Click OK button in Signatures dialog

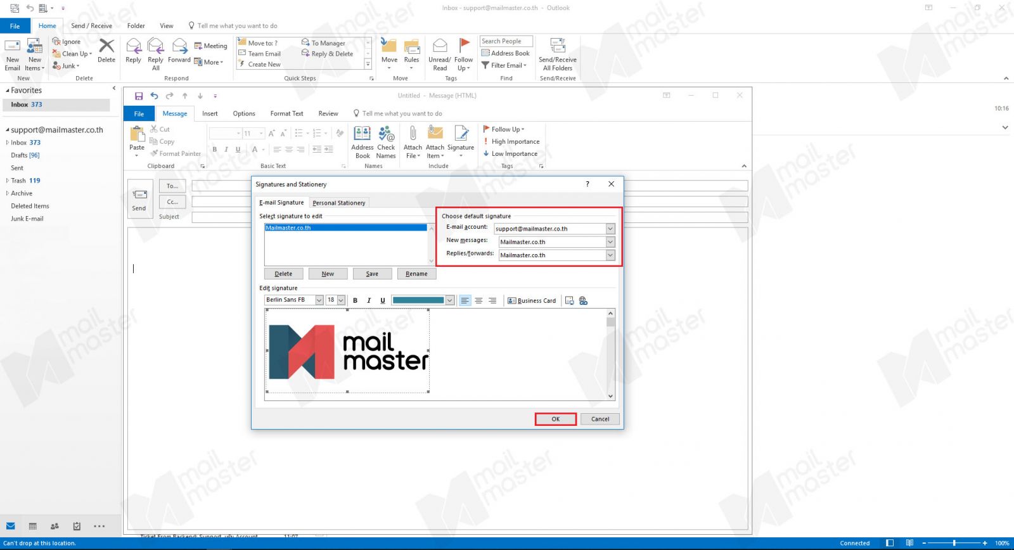(x=556, y=419)
